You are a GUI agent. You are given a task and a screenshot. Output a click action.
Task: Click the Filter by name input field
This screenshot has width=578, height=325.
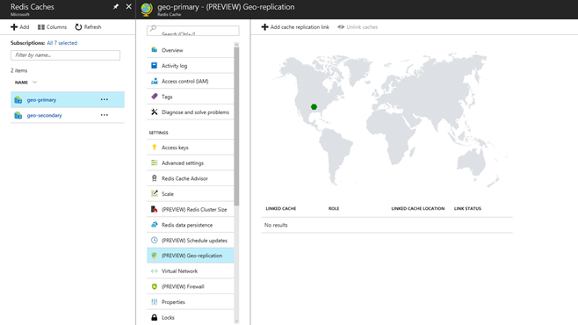point(65,55)
